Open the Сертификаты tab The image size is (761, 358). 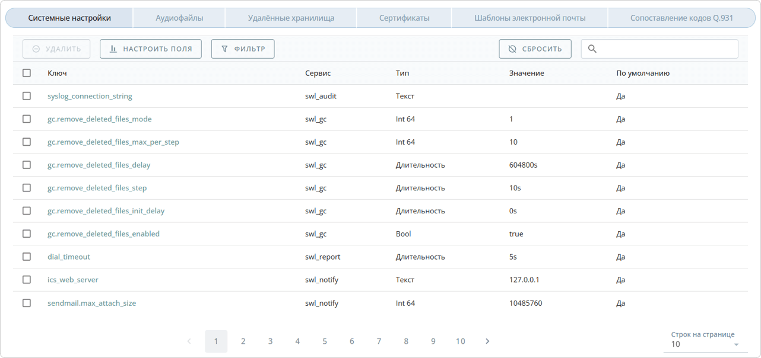coord(404,18)
